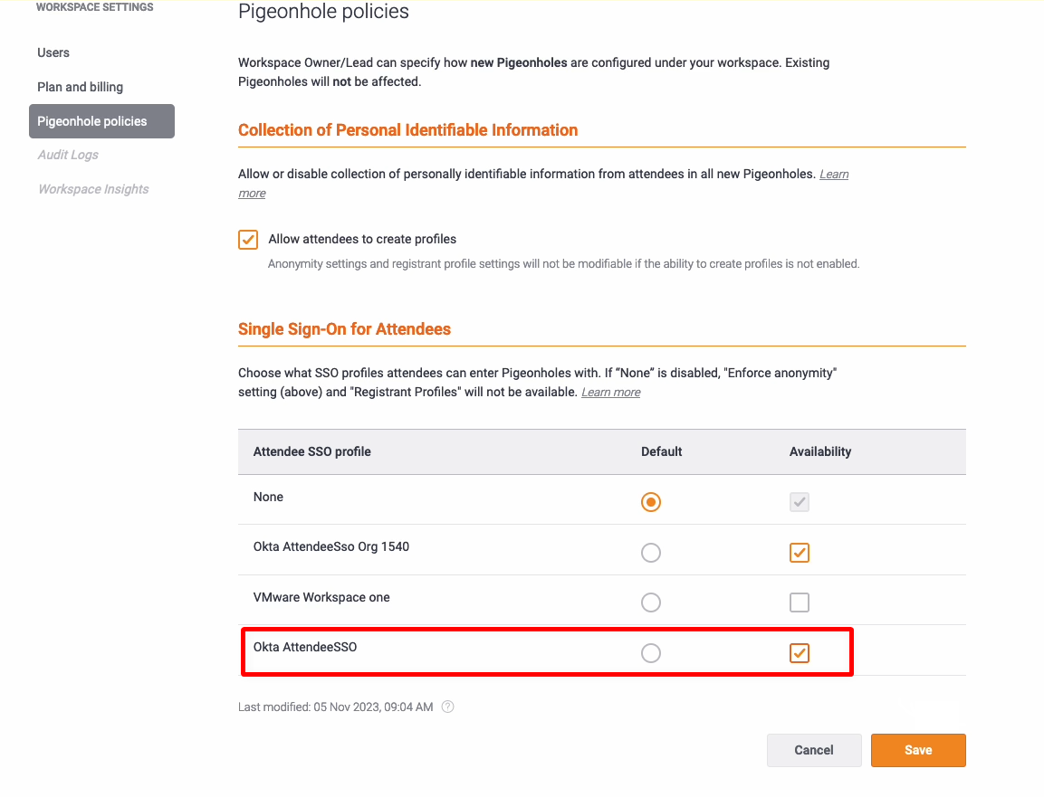Image resolution: width=1044 pixels, height=797 pixels.
Task: Toggle Allow attendees to create profiles checkbox
Action: tap(248, 240)
